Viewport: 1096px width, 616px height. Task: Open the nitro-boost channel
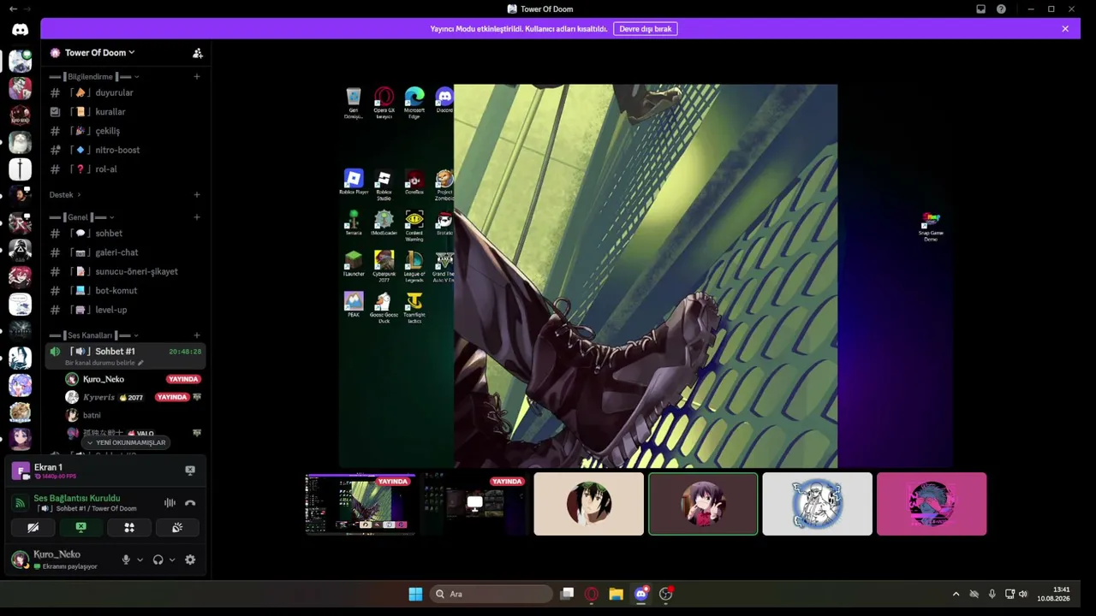(x=126, y=150)
